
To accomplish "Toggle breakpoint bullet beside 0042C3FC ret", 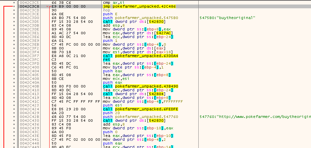I will [14, 59].
